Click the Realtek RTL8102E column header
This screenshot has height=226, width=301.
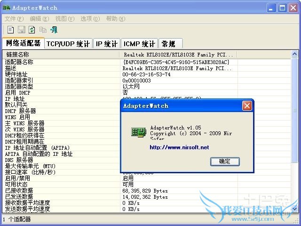[178, 55]
